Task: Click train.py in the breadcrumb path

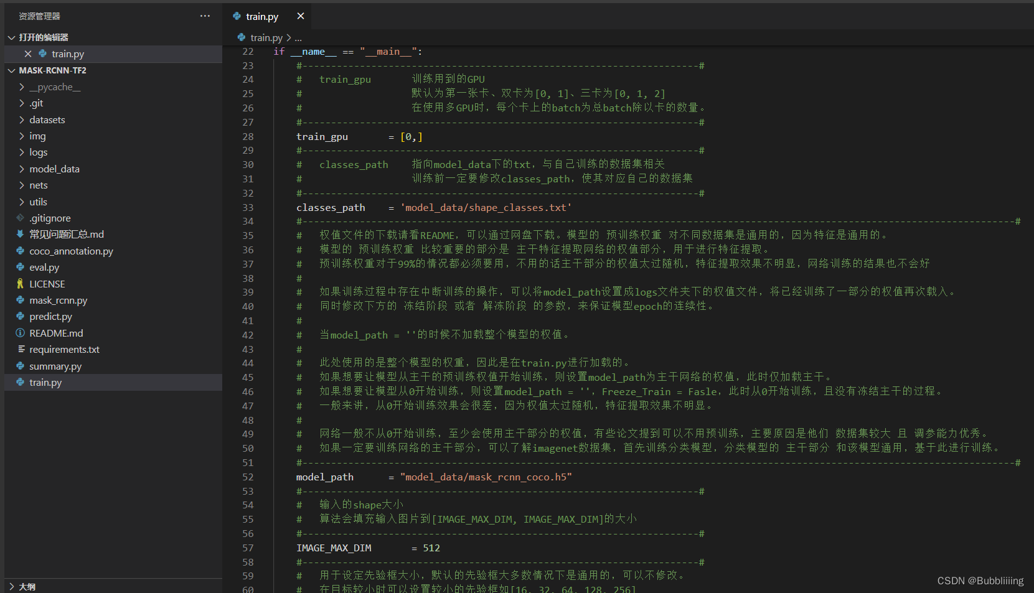Action: pyautogui.click(x=266, y=38)
